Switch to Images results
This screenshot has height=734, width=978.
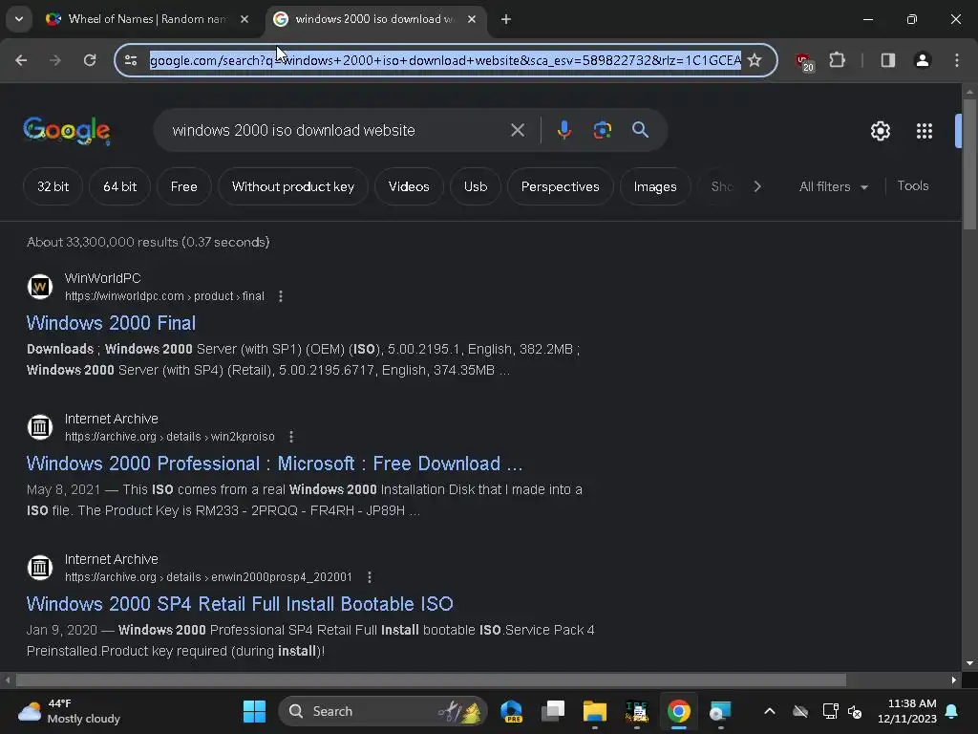click(x=655, y=186)
